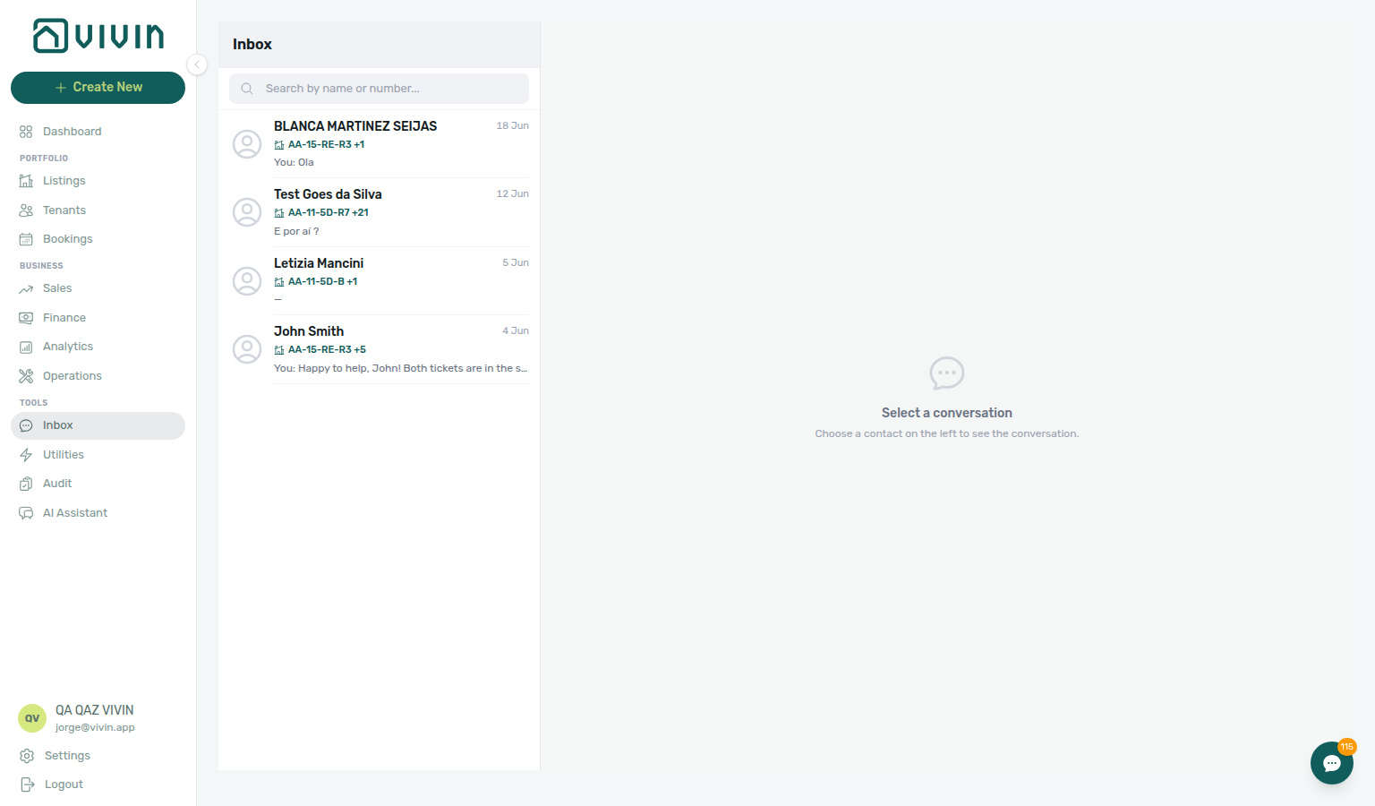The image size is (1375, 806).
Task: Click the AA-11-5D-R7 +21 listing tag
Action: tap(321, 212)
